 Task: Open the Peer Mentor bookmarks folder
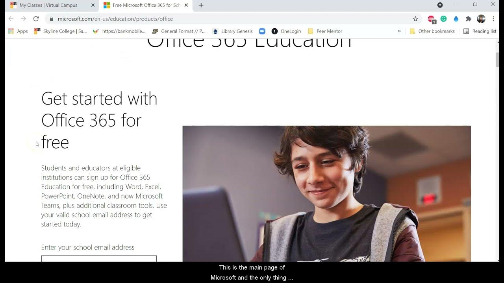(x=325, y=31)
